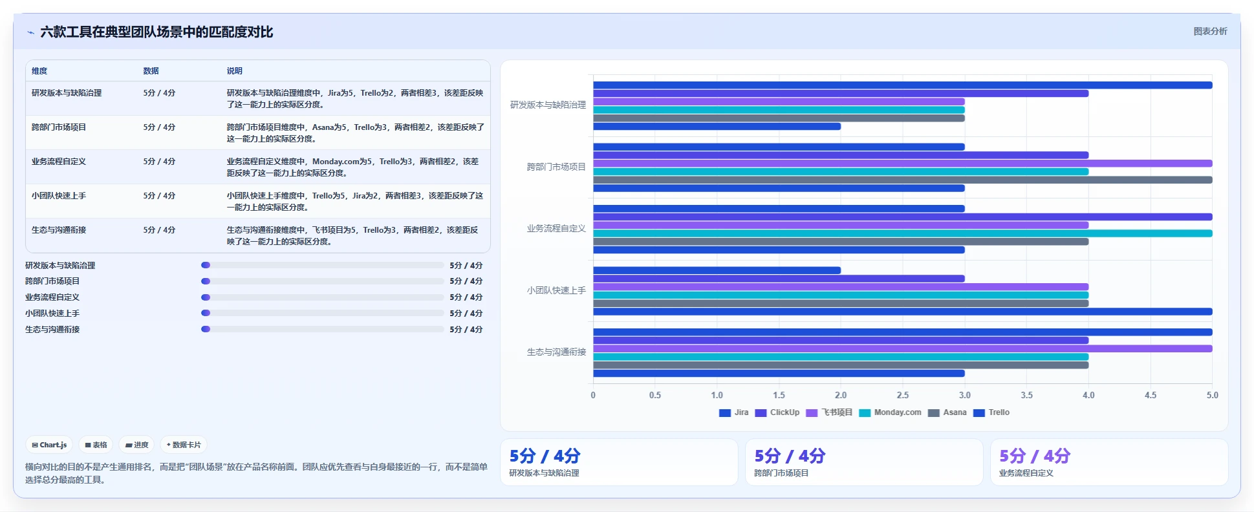Select the 研发版本与缺陷治理 table row name
Image resolution: width=1254 pixels, height=512 pixels.
pos(67,93)
